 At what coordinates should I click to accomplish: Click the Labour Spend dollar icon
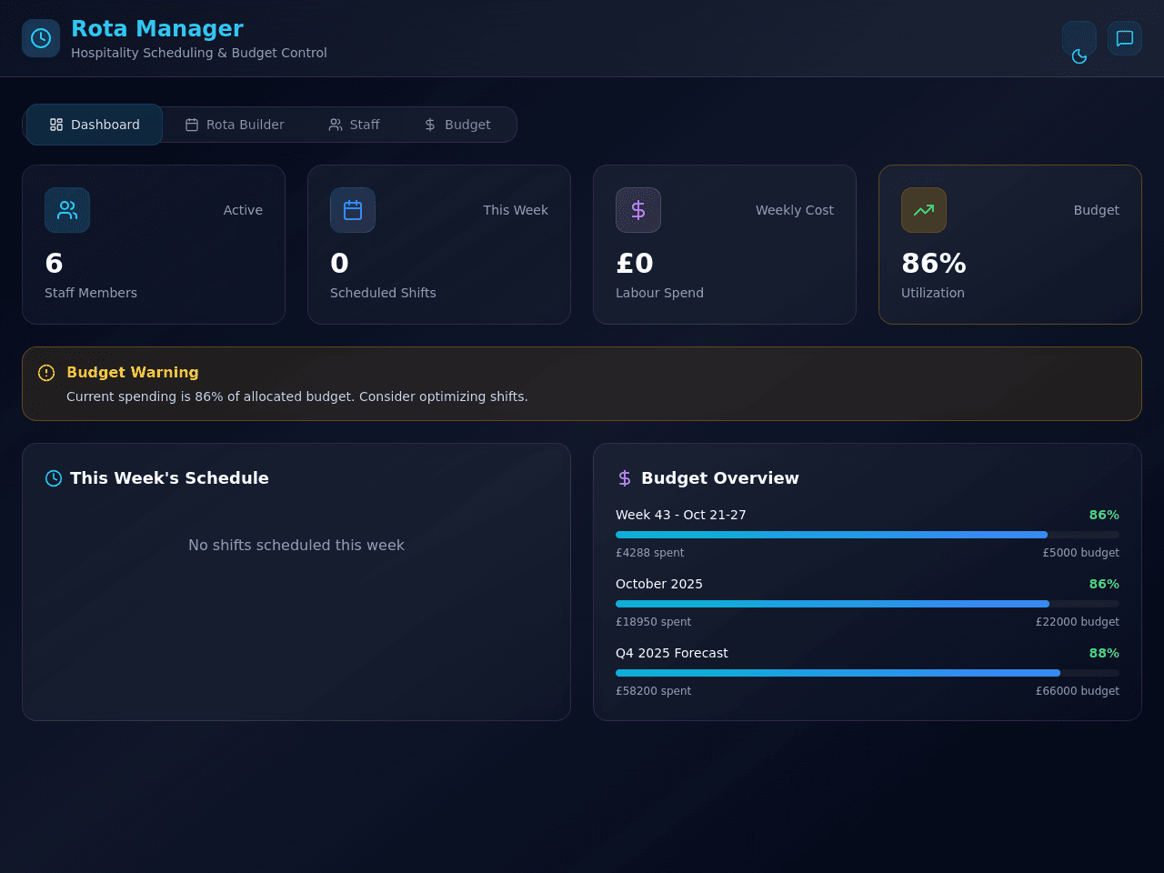638,210
